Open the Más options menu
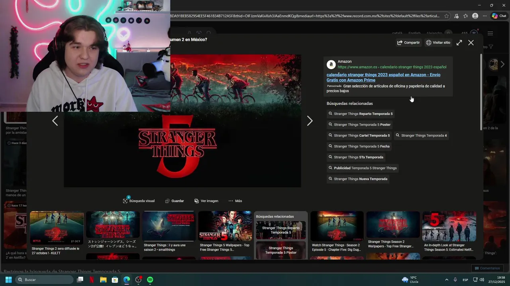This screenshot has height=286, width=510. coord(235,201)
